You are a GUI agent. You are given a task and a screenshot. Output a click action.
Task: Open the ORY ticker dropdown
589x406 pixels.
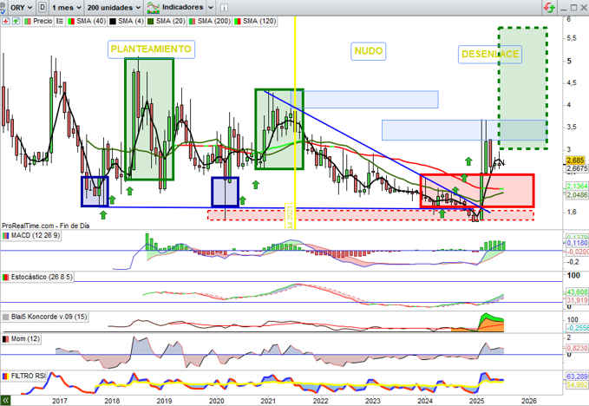[x=22, y=8]
